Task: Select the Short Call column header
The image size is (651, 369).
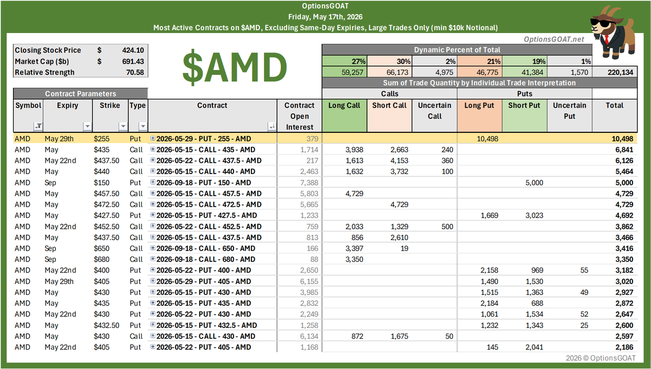Action: click(389, 116)
